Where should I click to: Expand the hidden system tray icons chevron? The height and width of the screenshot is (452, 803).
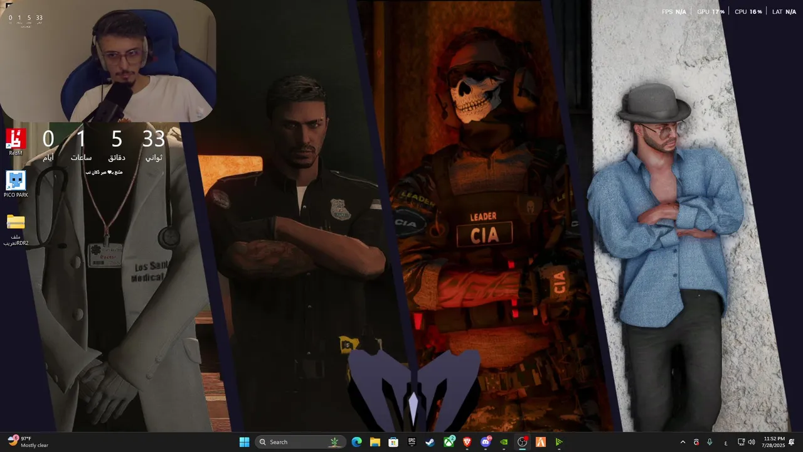pyautogui.click(x=683, y=442)
